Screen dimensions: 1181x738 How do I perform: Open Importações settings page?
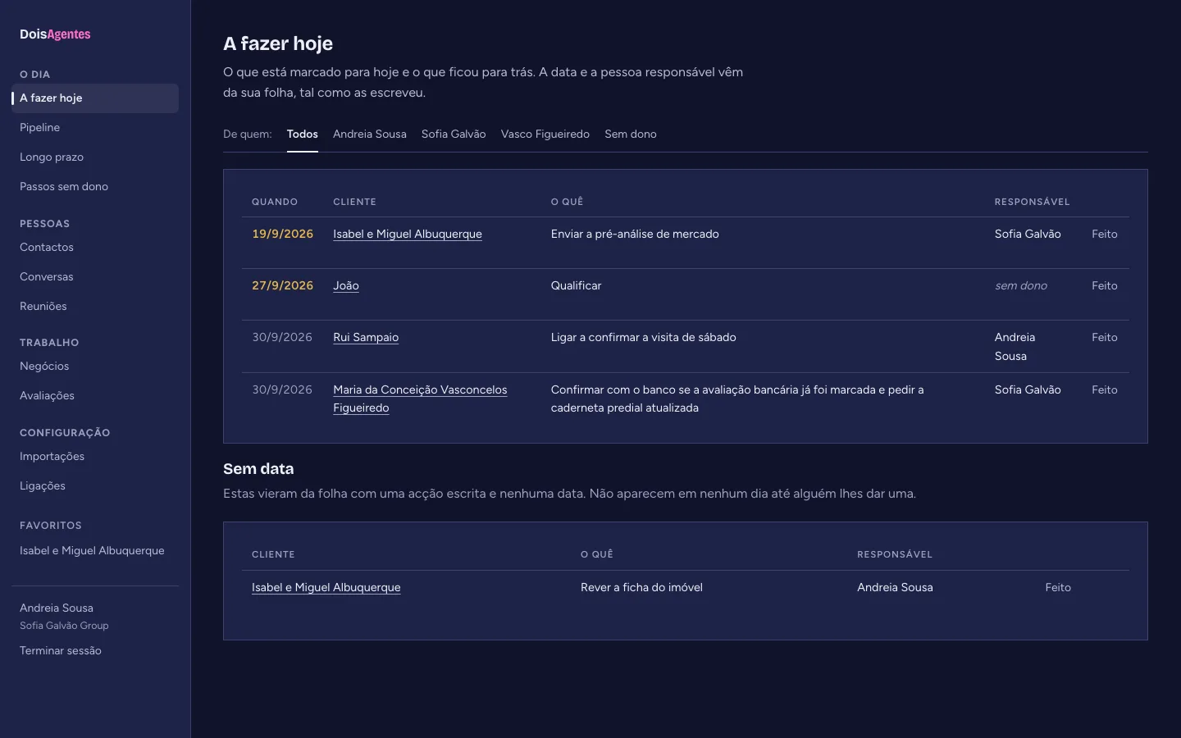tap(95, 457)
